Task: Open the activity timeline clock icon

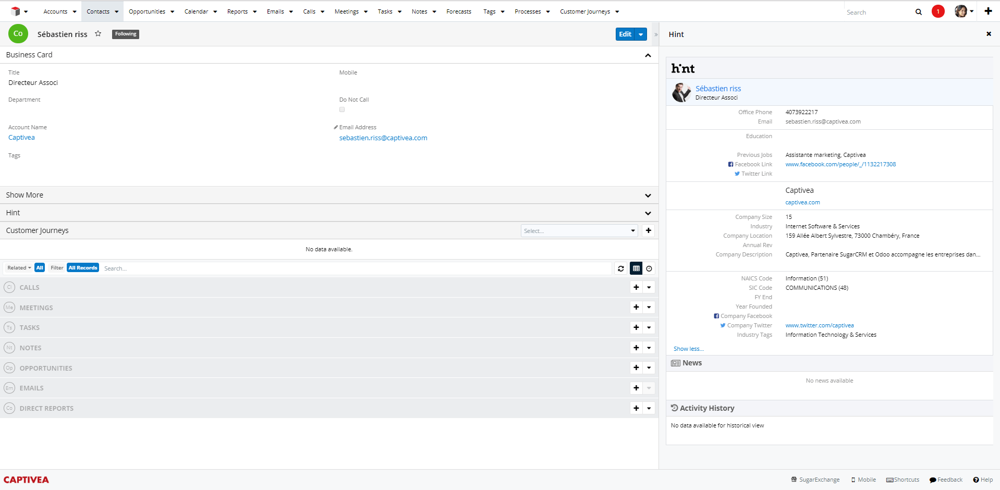Action: coord(649,268)
